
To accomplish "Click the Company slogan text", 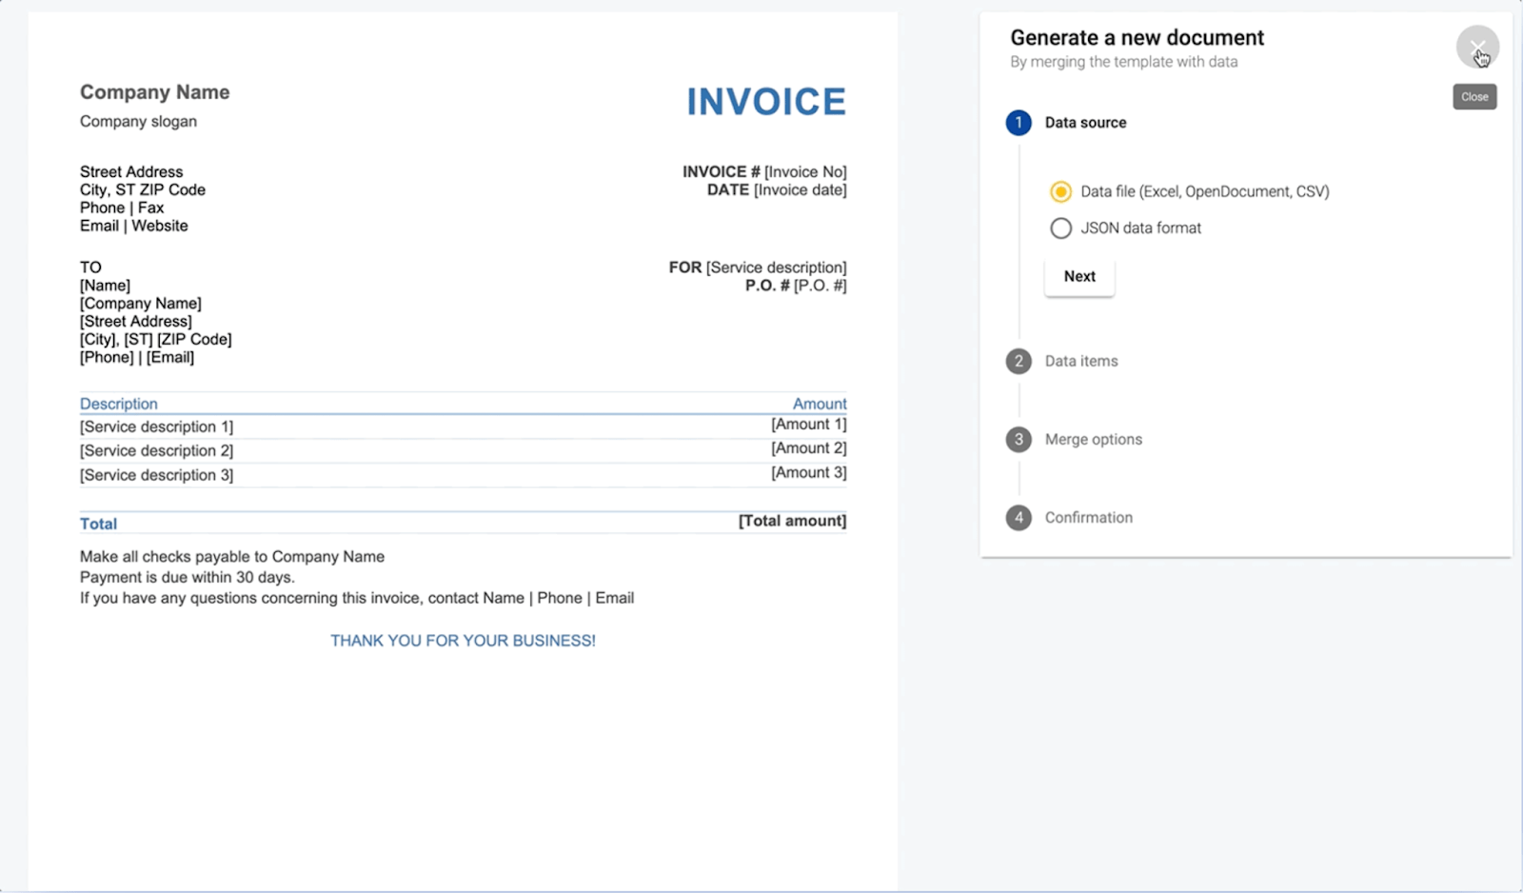I will (138, 122).
